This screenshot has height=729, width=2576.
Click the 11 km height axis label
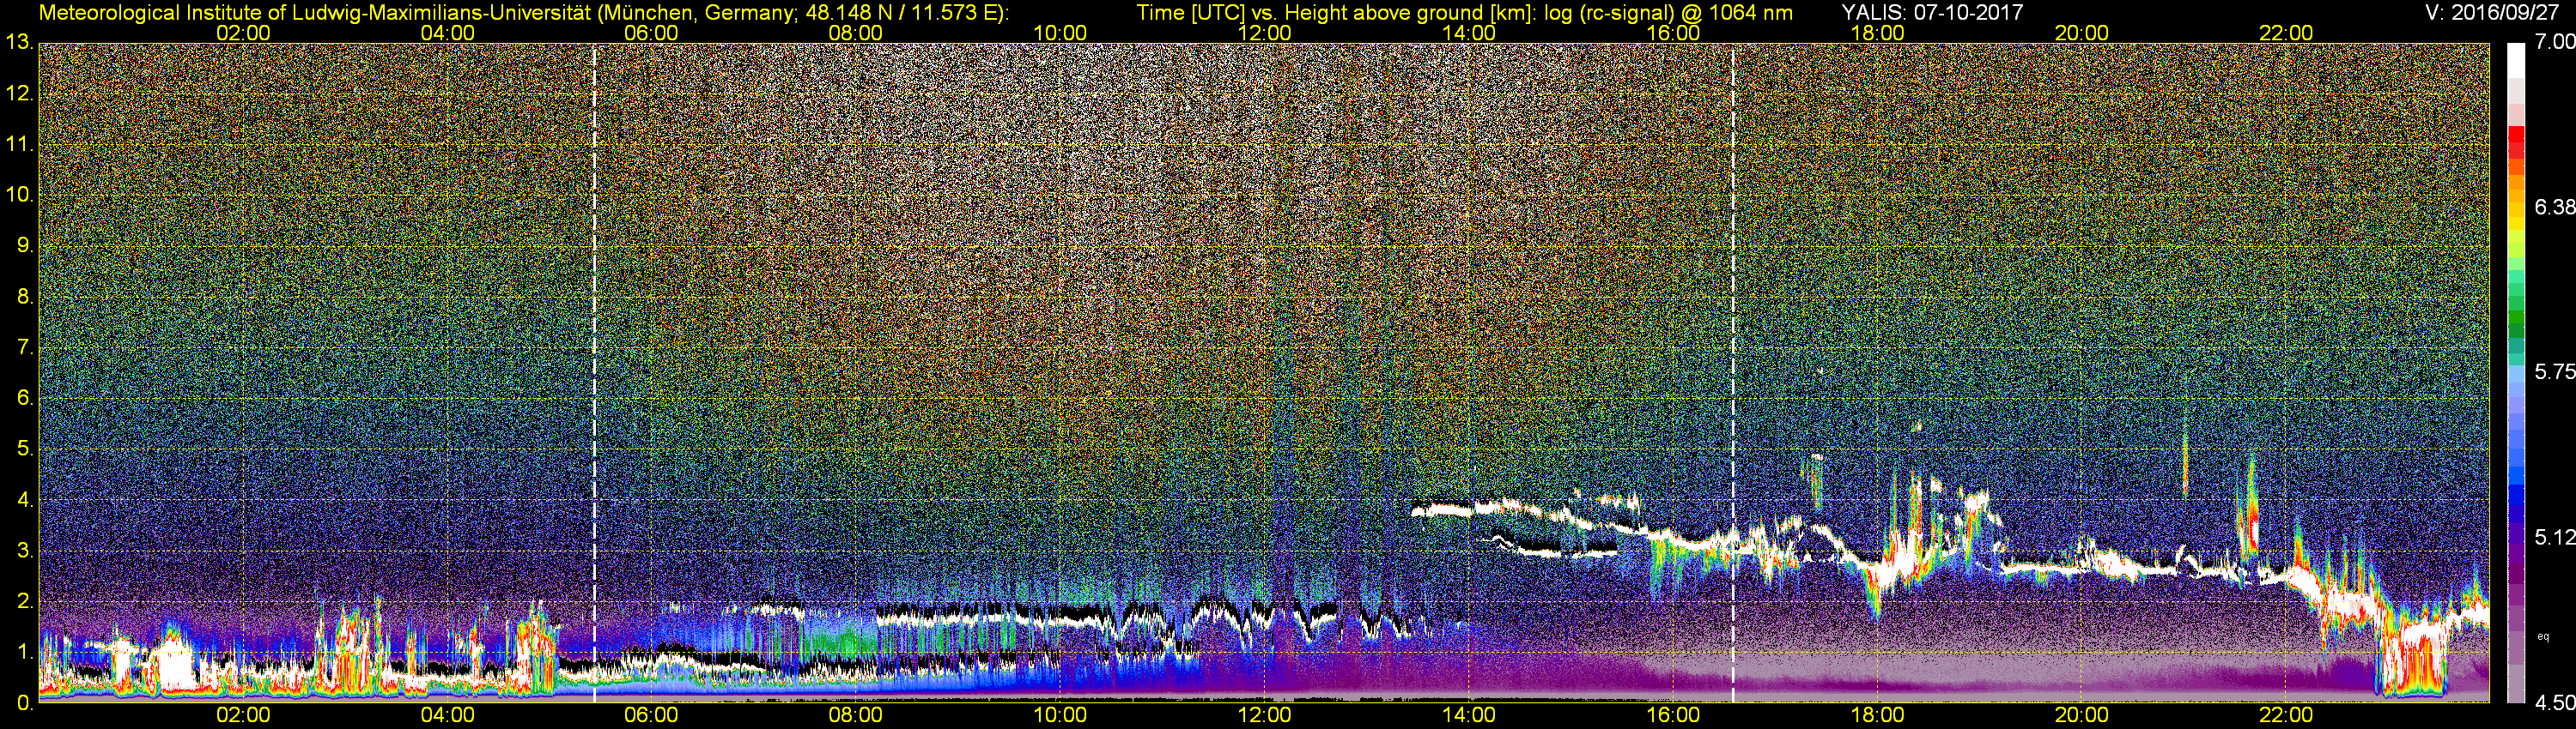[x=18, y=145]
